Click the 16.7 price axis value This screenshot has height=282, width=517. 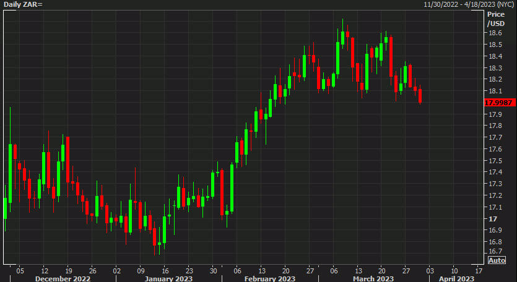tap(494, 251)
